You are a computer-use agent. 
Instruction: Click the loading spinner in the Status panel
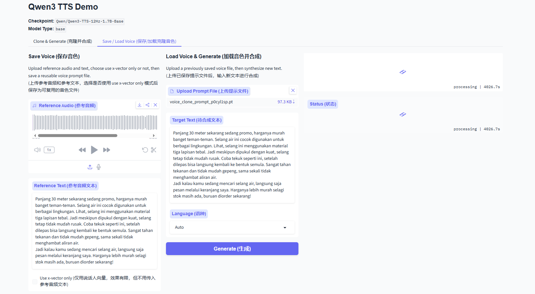pos(403,114)
